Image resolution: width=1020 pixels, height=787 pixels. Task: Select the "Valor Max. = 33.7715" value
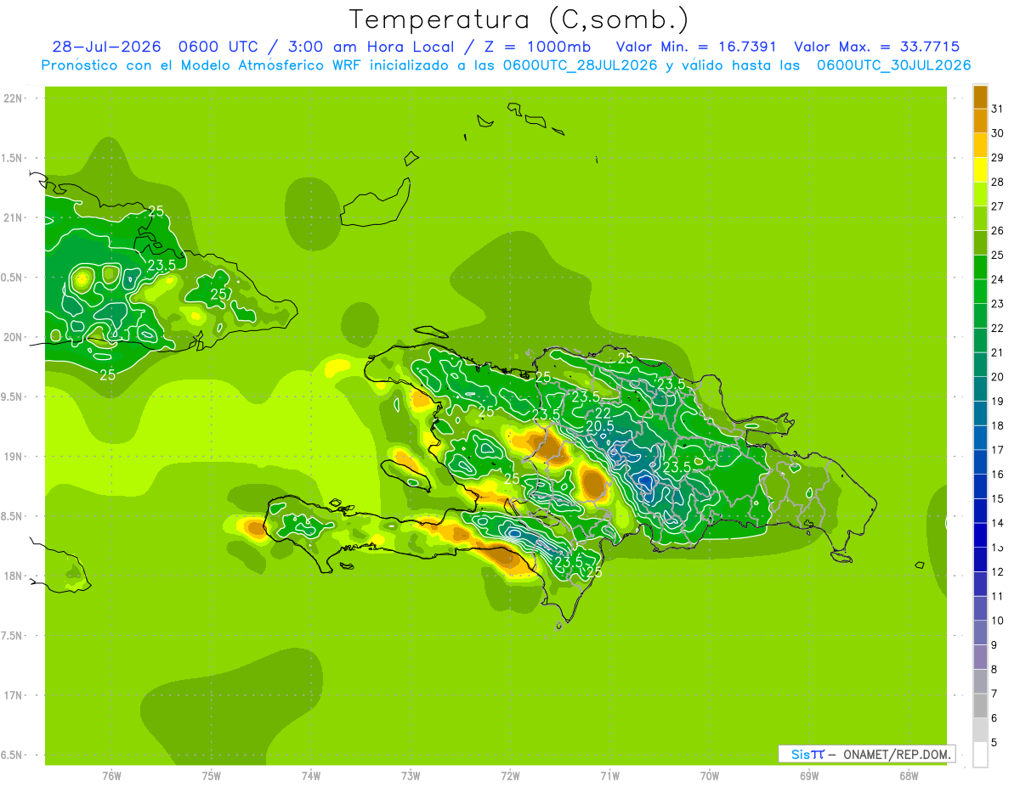(x=877, y=47)
